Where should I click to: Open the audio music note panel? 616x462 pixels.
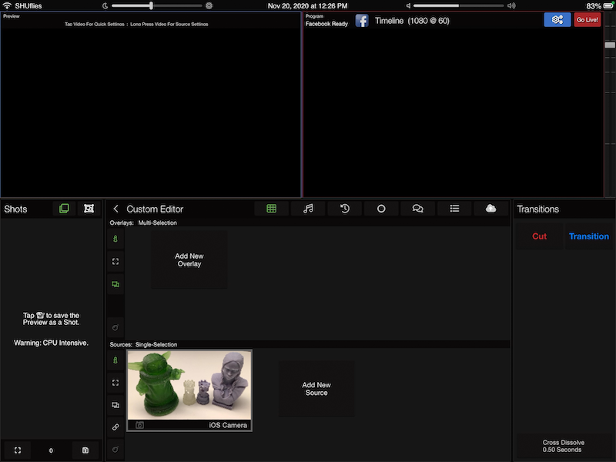coord(308,209)
